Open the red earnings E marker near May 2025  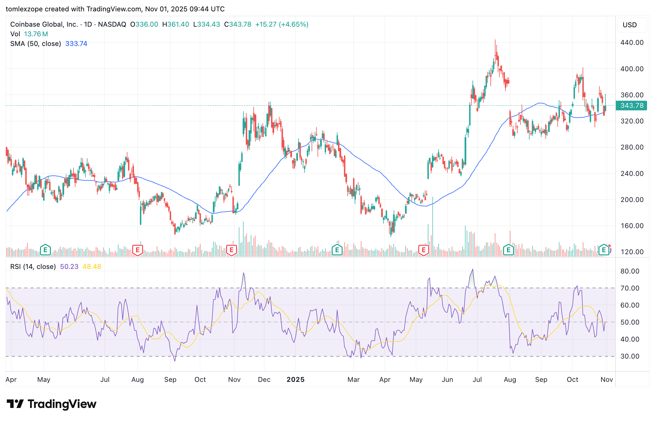click(423, 250)
